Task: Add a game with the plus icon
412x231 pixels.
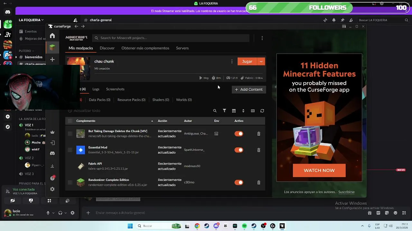Action: click(x=52, y=59)
